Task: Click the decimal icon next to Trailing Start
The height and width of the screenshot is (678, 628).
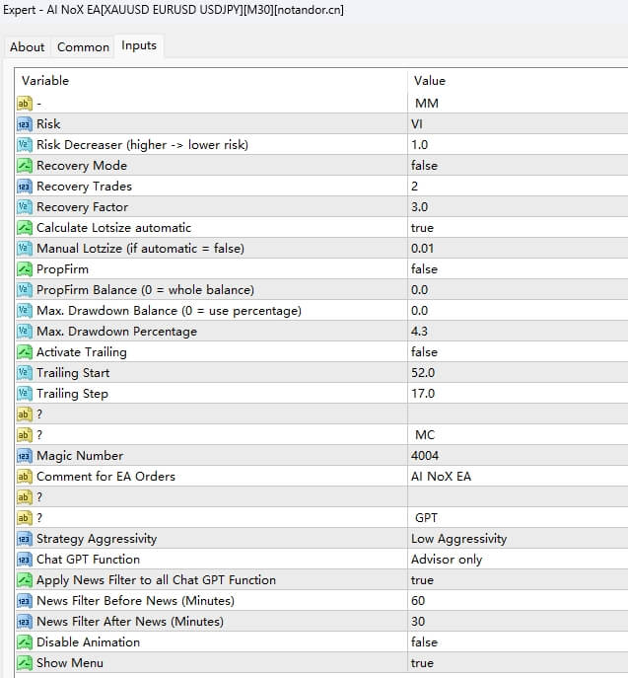Action: click(x=25, y=373)
